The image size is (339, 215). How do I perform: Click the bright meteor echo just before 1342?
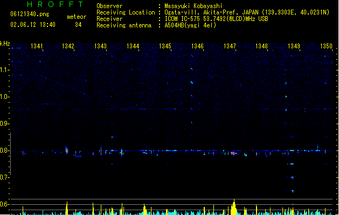tap(67, 150)
